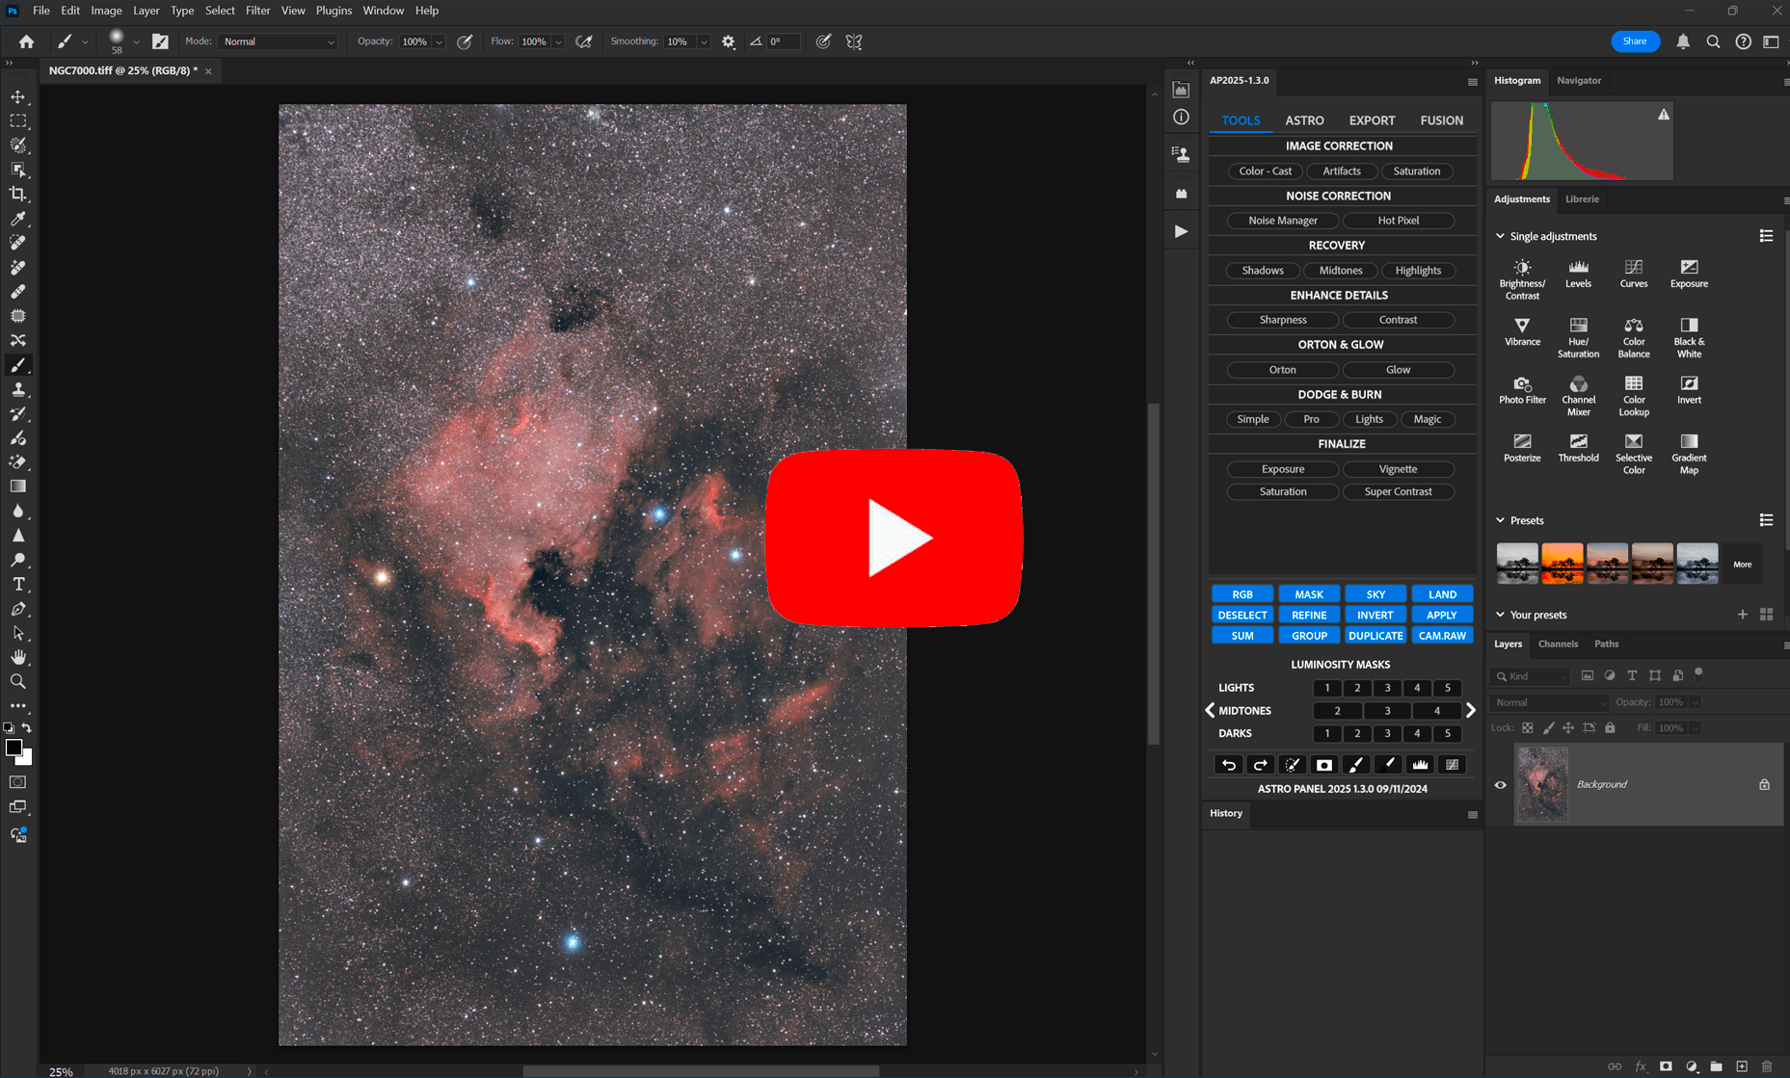The width and height of the screenshot is (1790, 1078).
Task: Toggle pressure for opacity
Action: [465, 41]
